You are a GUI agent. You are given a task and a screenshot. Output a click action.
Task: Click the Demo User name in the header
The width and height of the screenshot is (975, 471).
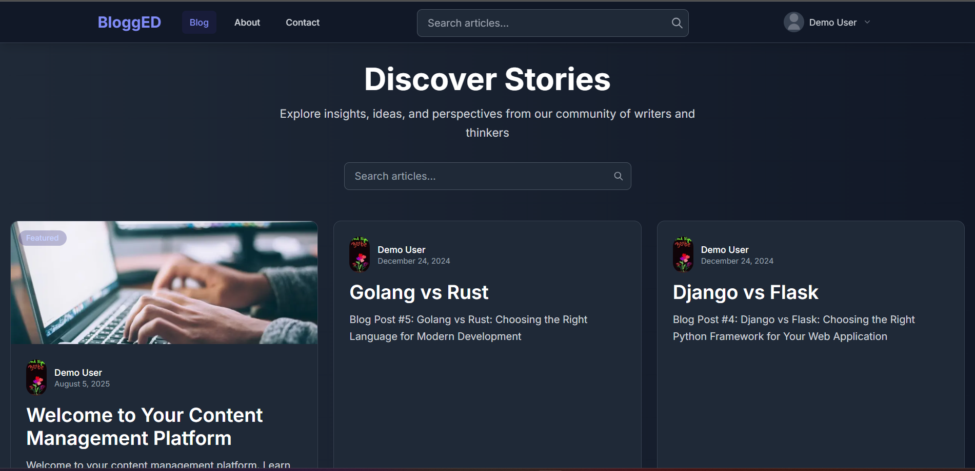tap(832, 22)
